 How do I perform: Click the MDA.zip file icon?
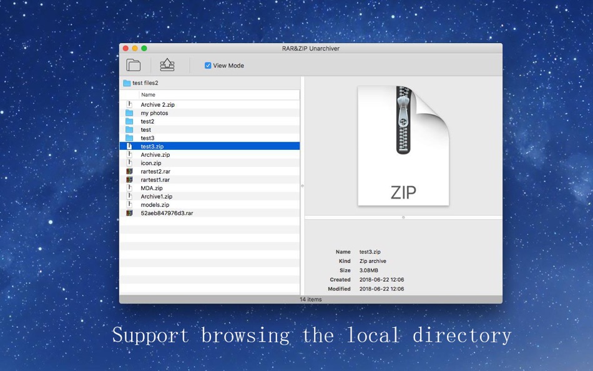(x=129, y=188)
